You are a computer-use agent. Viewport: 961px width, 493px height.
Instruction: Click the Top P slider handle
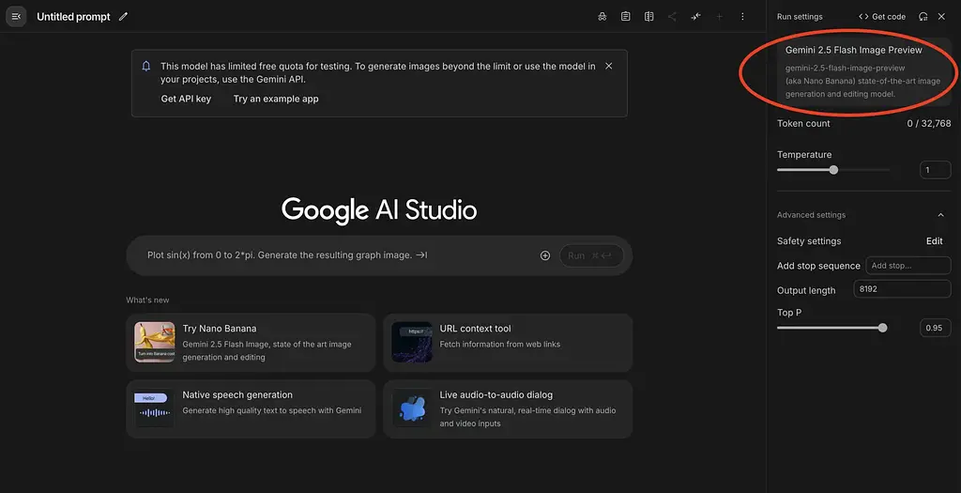tap(882, 328)
